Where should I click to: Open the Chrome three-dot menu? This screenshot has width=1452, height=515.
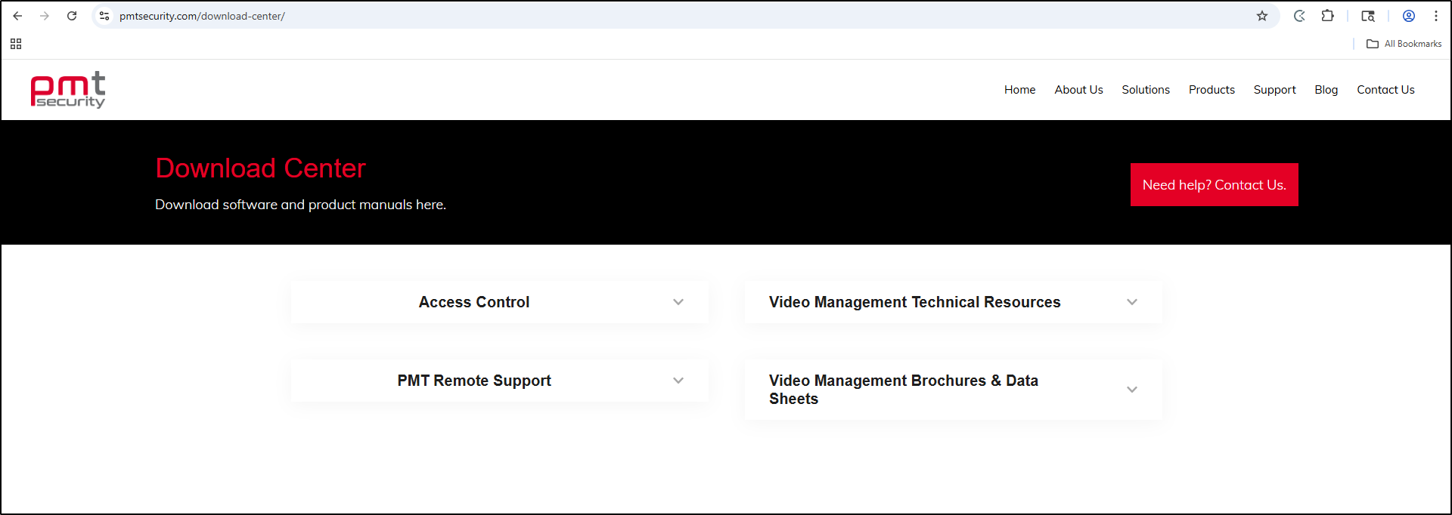1436,16
